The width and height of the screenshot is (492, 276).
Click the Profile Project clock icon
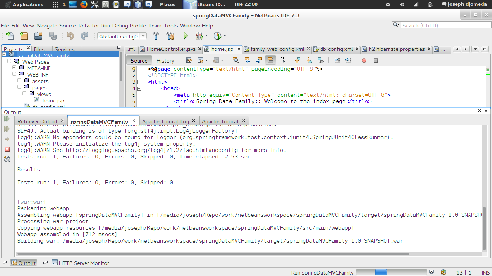click(217, 36)
